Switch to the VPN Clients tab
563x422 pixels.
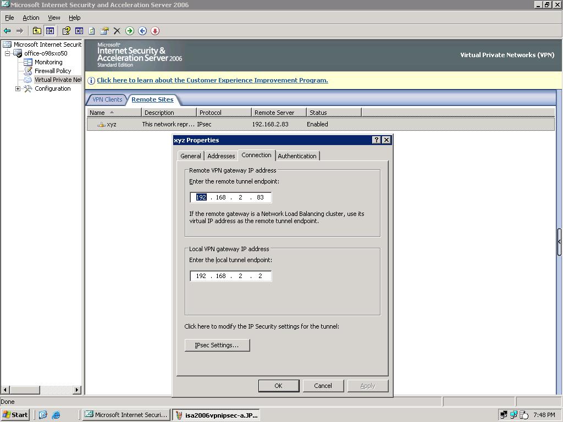click(107, 99)
